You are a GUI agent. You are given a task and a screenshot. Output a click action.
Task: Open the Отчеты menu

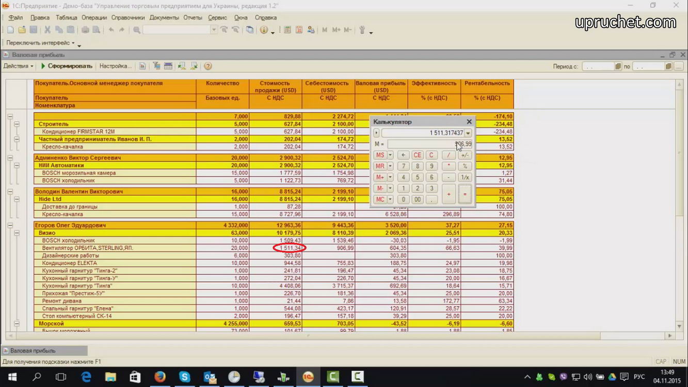pyautogui.click(x=193, y=18)
